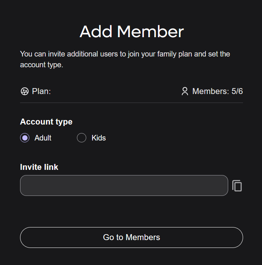Screen dimensions: 262x265
Task: Click the word Members on the bottom button
Action: point(143,237)
